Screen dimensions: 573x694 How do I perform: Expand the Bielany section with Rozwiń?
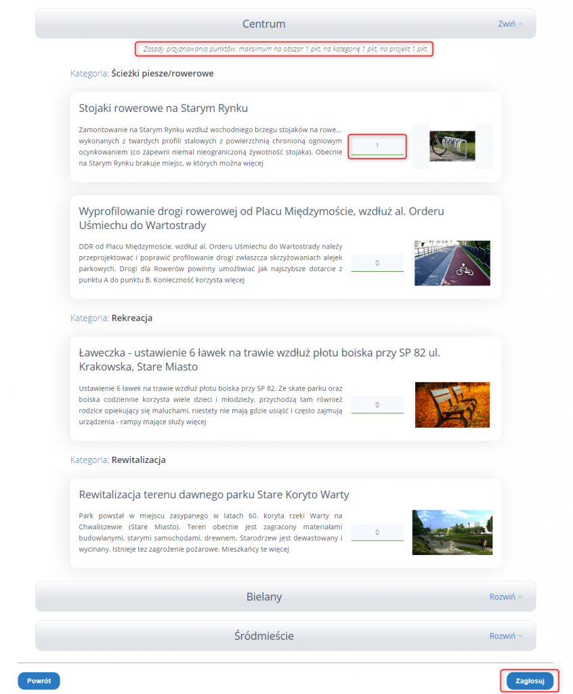coord(506,596)
